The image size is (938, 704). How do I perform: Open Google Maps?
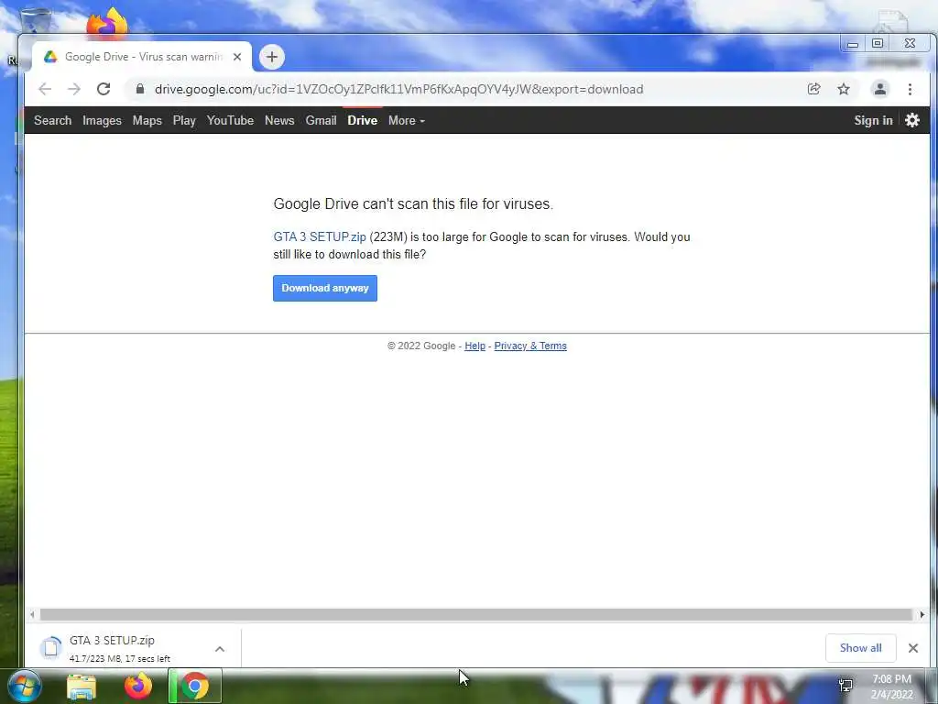click(147, 120)
